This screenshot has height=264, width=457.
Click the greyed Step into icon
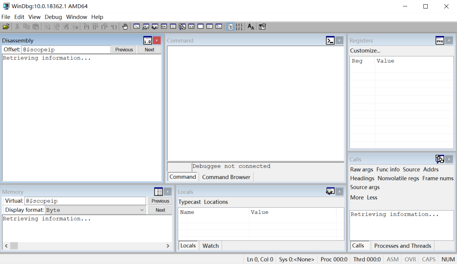pos(86,27)
